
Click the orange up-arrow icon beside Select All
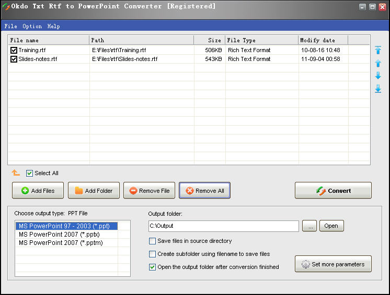tap(16, 173)
